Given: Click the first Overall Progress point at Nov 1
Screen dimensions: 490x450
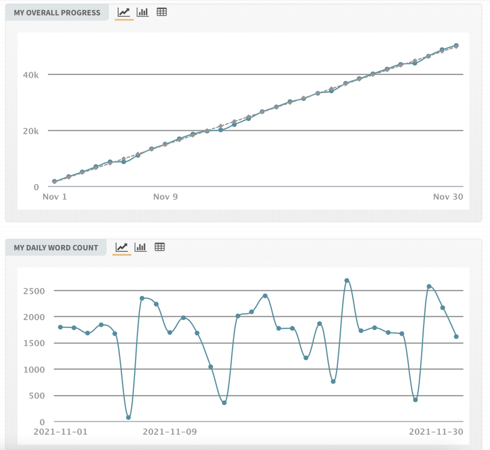Looking at the screenshot, I should click(55, 182).
